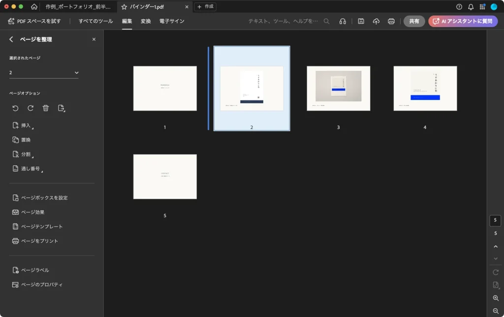Select page 3 thumbnail
The height and width of the screenshot is (317, 504).
point(339,89)
